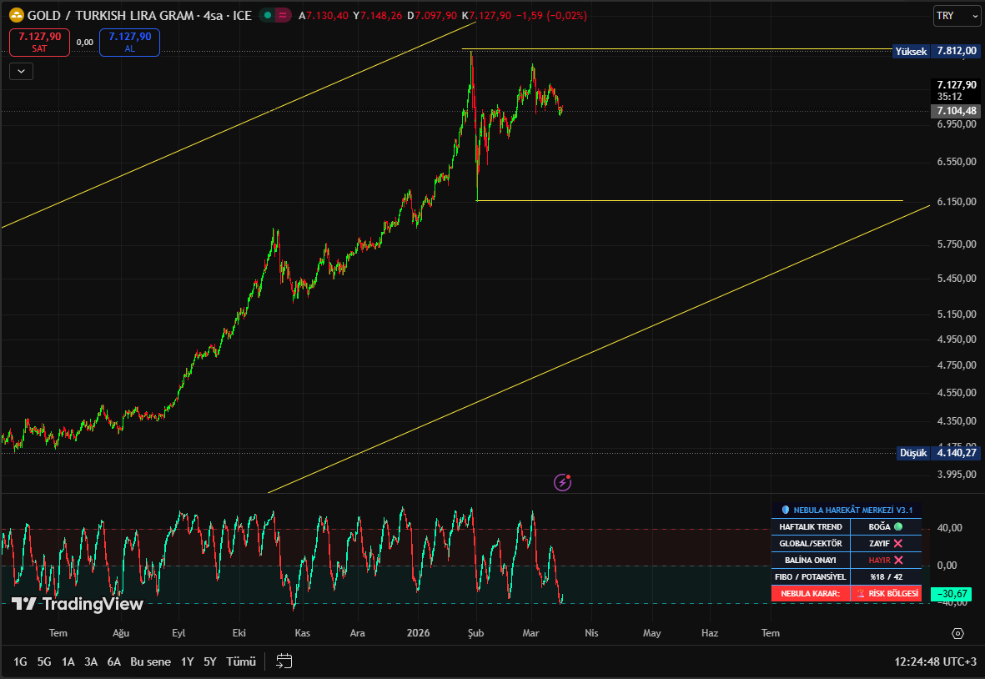Select the 6A time range

(x=113, y=661)
